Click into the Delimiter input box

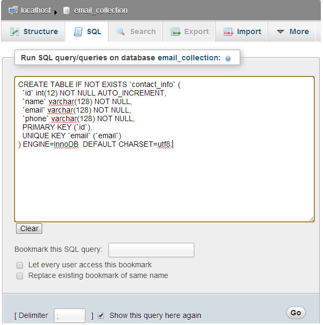click(x=69, y=315)
